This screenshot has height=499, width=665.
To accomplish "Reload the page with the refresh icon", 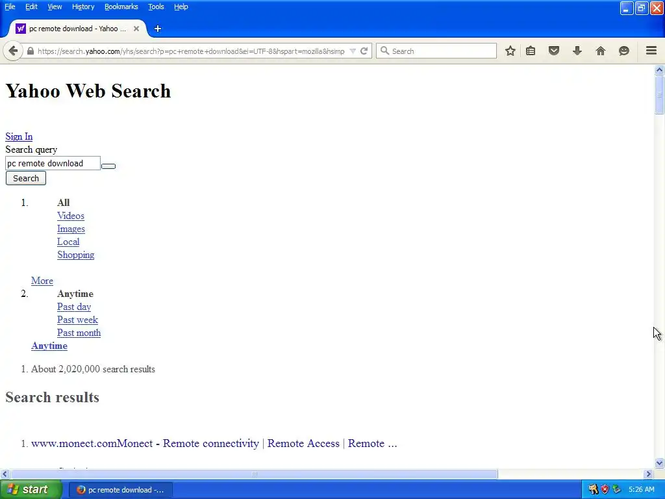I will pyautogui.click(x=364, y=51).
